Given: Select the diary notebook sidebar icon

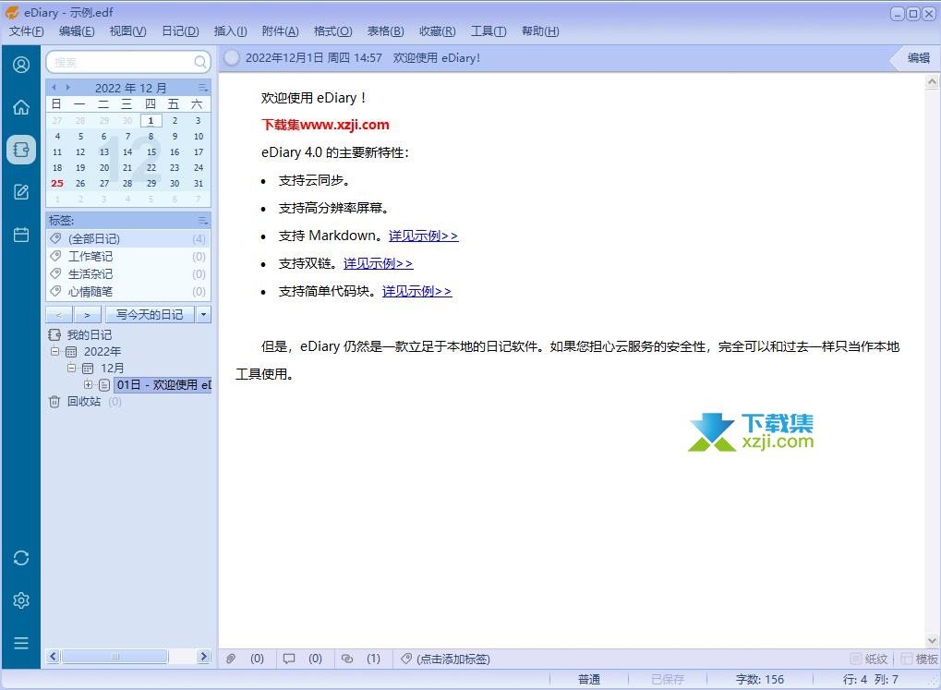Looking at the screenshot, I should tap(21, 149).
